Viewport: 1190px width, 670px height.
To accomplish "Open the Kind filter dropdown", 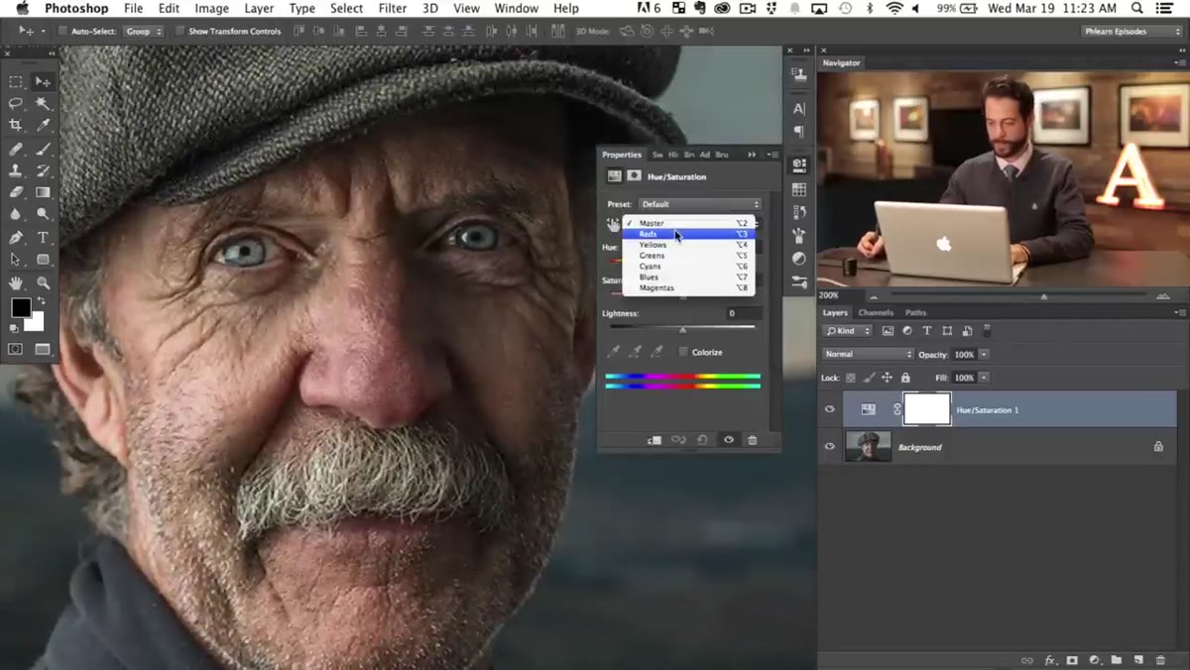I will (x=849, y=330).
